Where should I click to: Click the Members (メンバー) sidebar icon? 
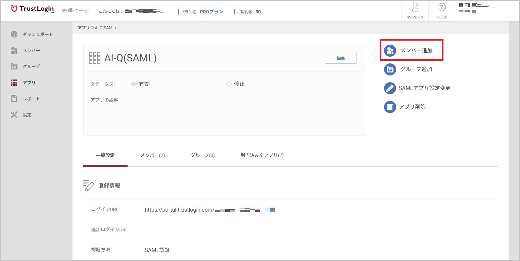[14, 50]
